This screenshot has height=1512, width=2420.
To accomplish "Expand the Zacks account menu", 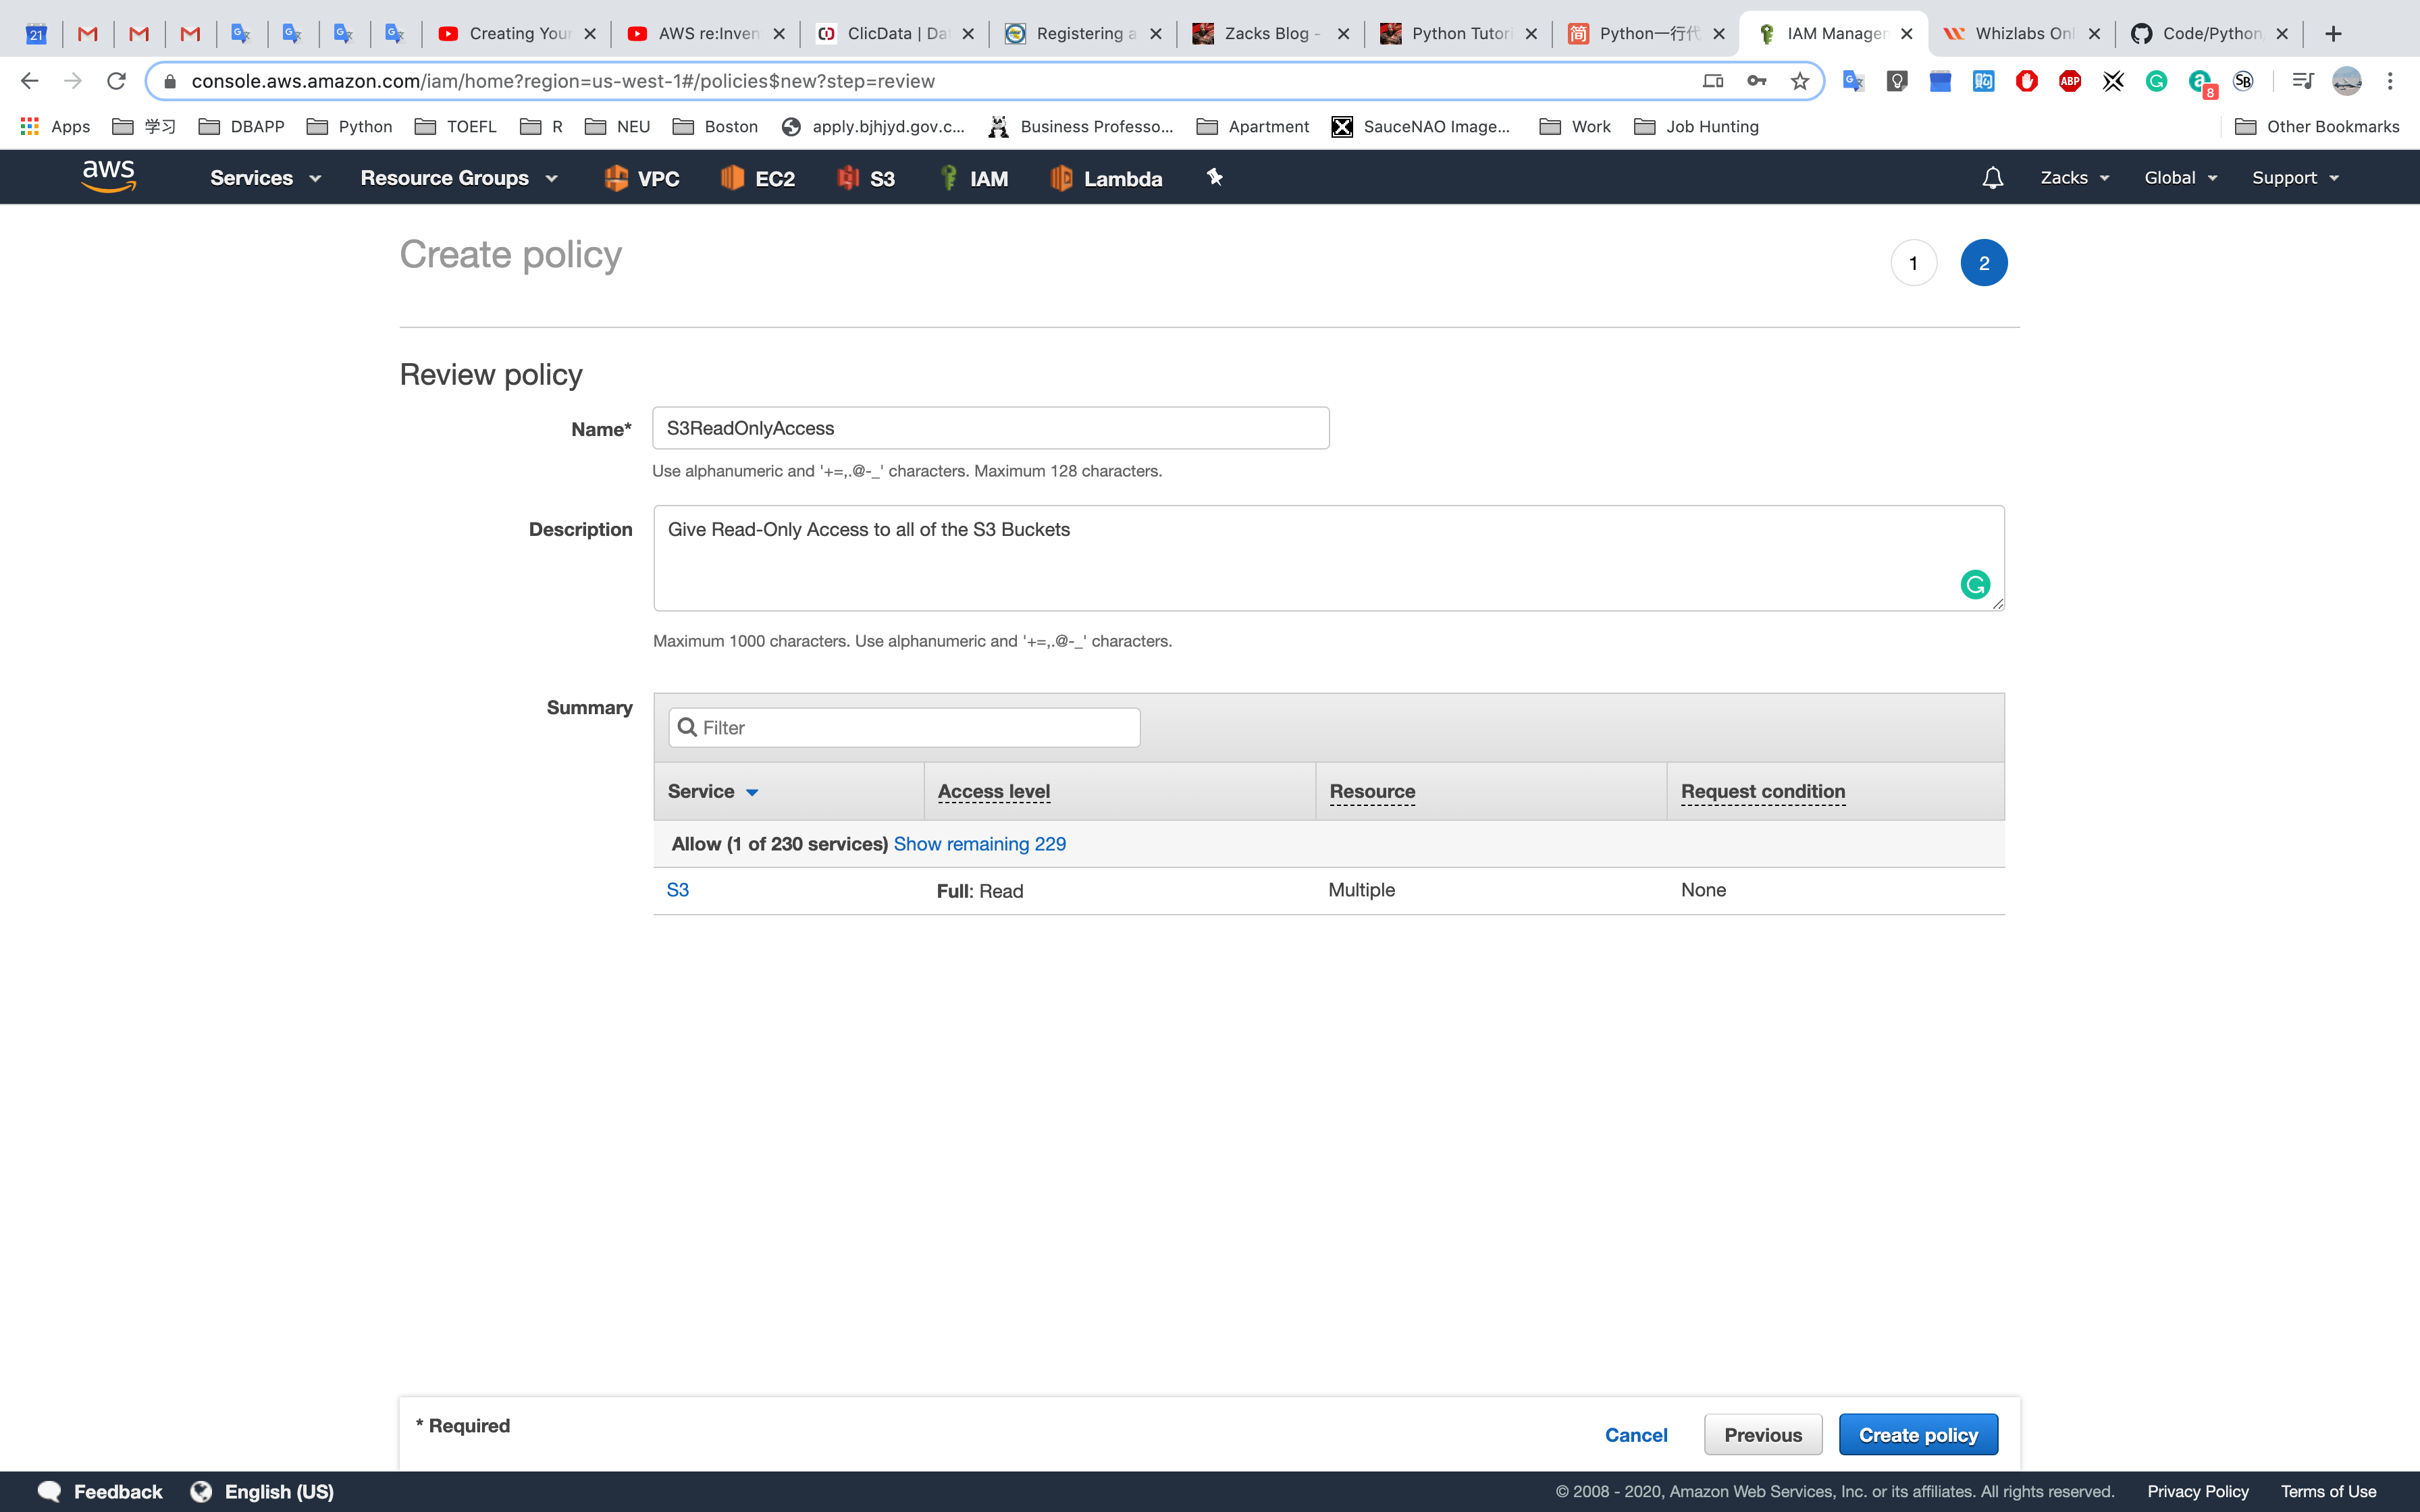I will click(2074, 178).
